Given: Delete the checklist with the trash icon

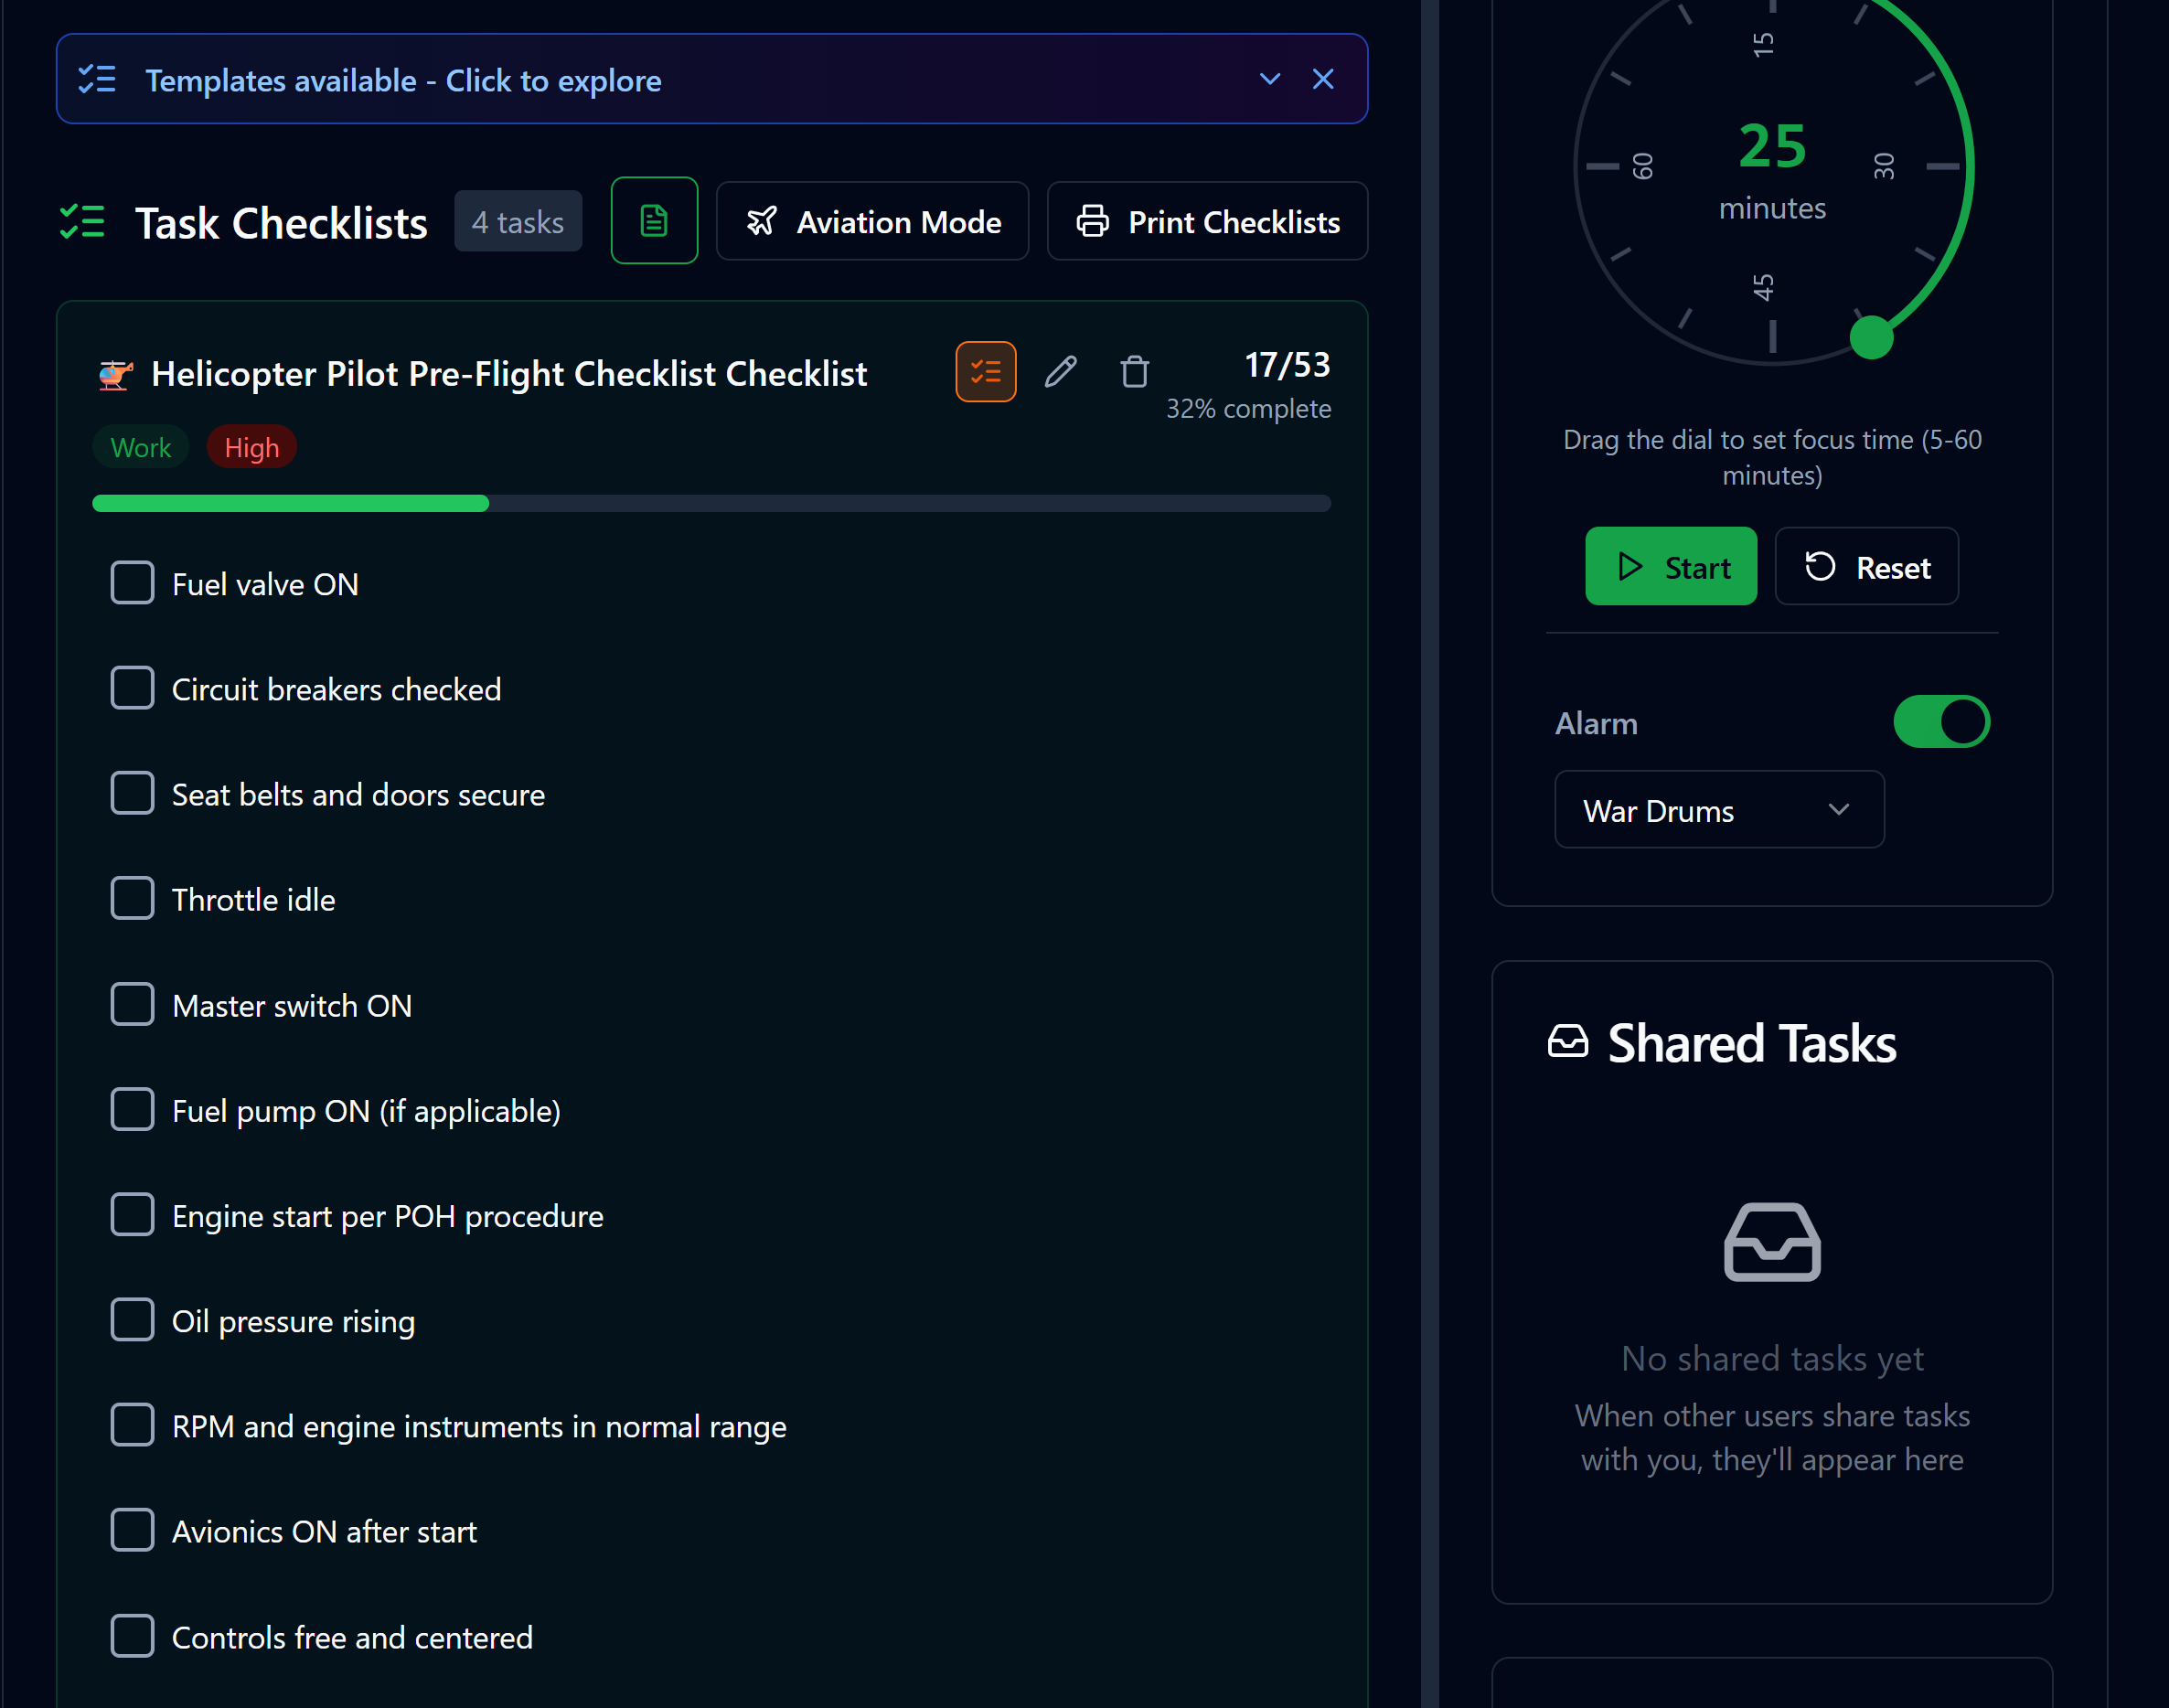Looking at the screenshot, I should 1135,371.
